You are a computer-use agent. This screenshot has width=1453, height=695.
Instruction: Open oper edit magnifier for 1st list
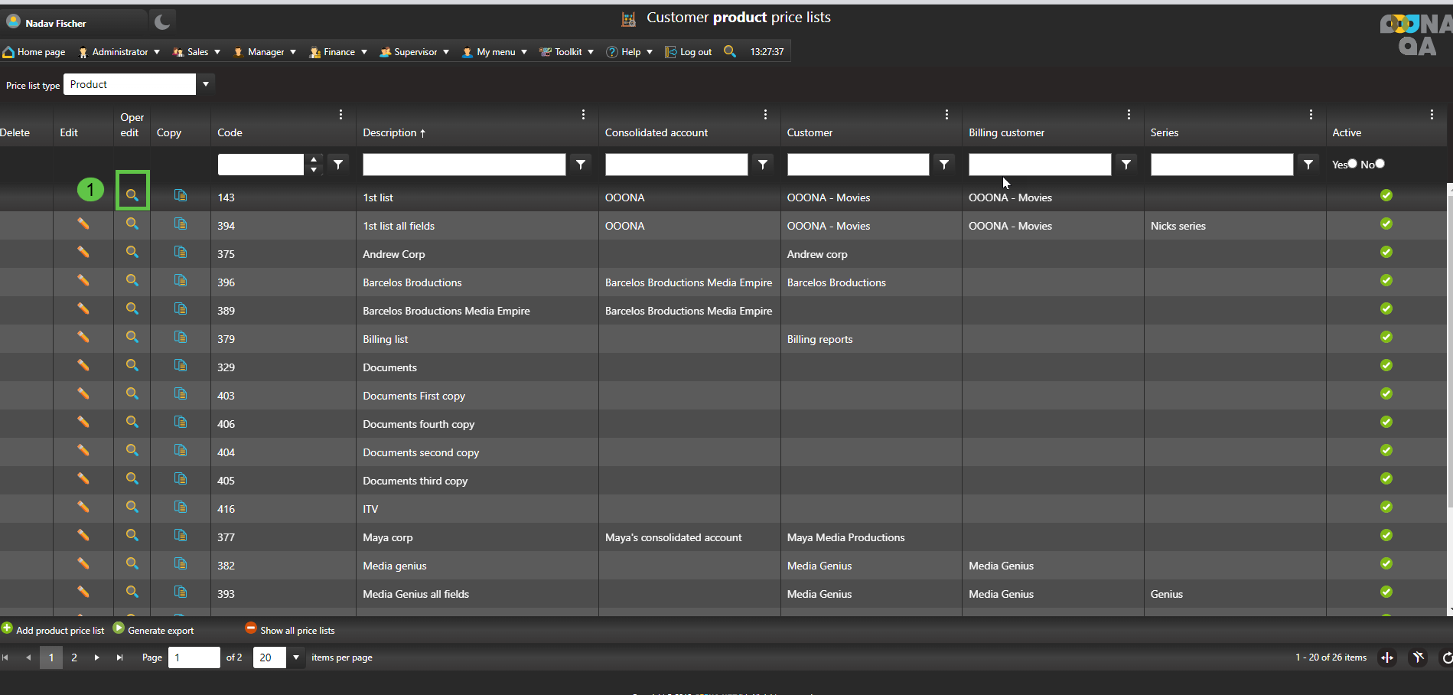[x=132, y=196]
